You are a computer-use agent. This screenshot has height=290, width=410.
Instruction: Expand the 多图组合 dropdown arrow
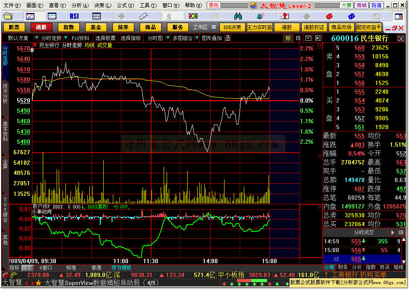197,38
